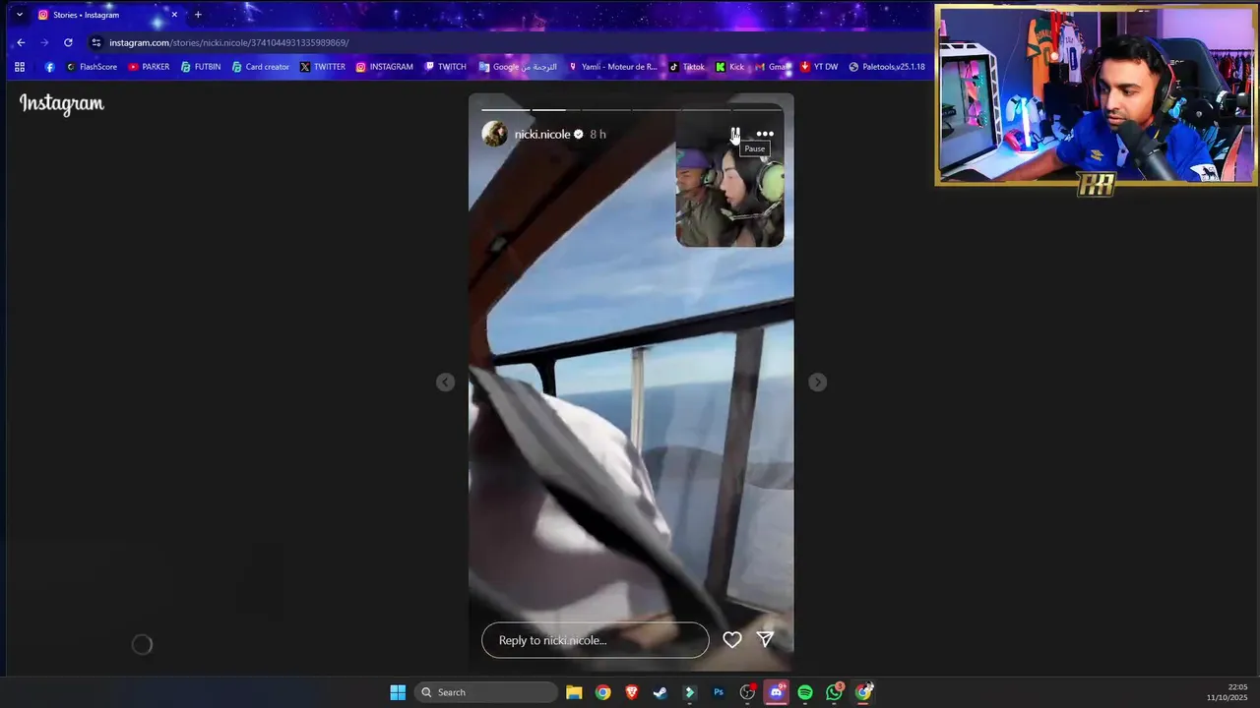Go to the previous story with left arrow
This screenshot has width=1260, height=708.
click(446, 383)
